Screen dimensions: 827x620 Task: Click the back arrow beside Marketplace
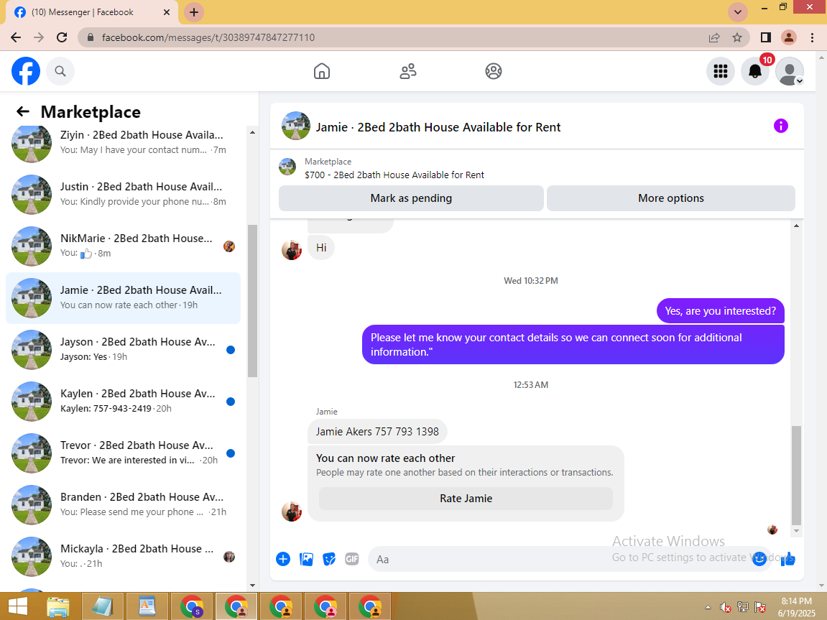click(x=23, y=111)
